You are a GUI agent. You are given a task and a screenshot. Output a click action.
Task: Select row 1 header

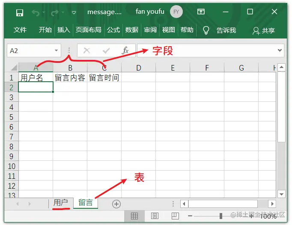tap(12, 77)
